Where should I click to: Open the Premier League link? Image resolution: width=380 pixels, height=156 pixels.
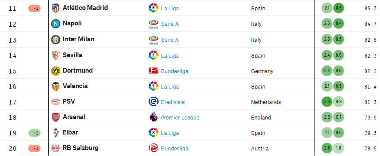180,118
